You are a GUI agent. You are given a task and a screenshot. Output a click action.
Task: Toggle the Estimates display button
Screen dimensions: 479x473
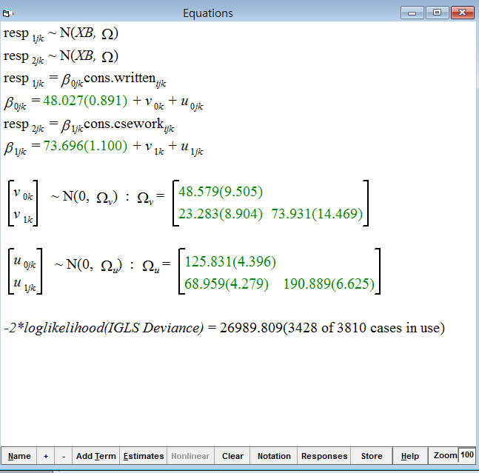tap(144, 456)
